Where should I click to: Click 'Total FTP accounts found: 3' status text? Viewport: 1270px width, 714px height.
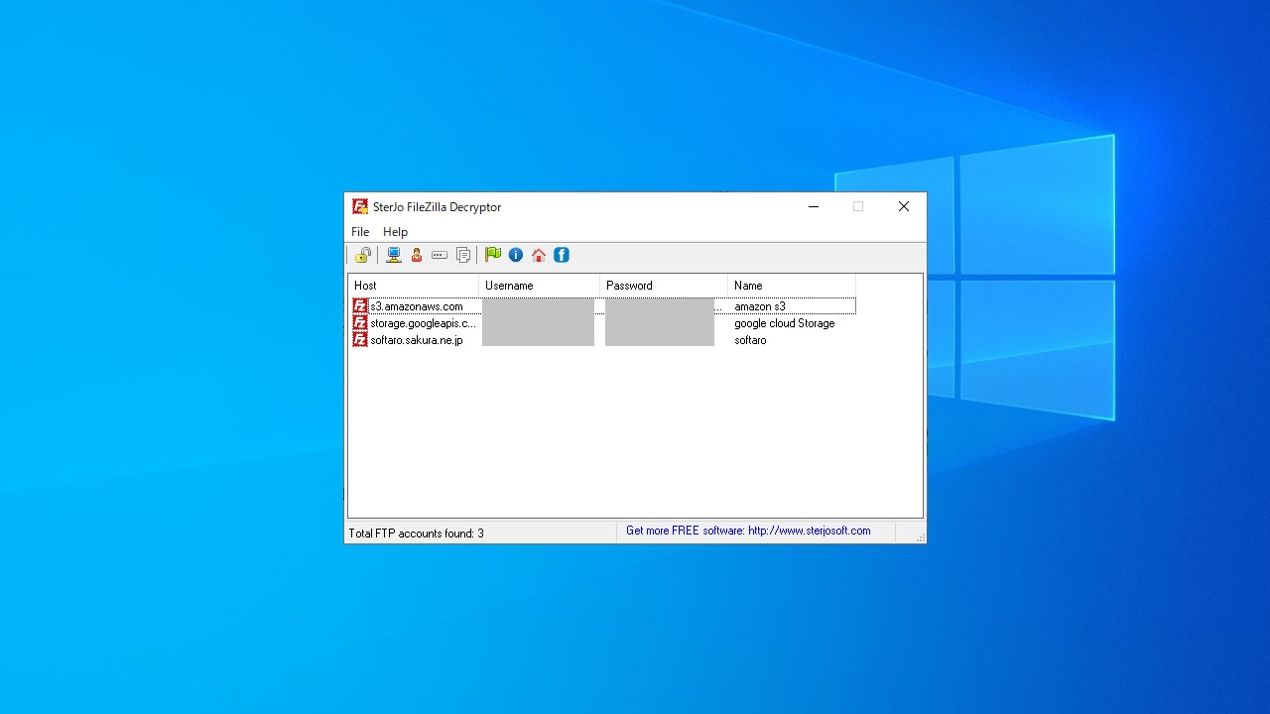coord(417,534)
